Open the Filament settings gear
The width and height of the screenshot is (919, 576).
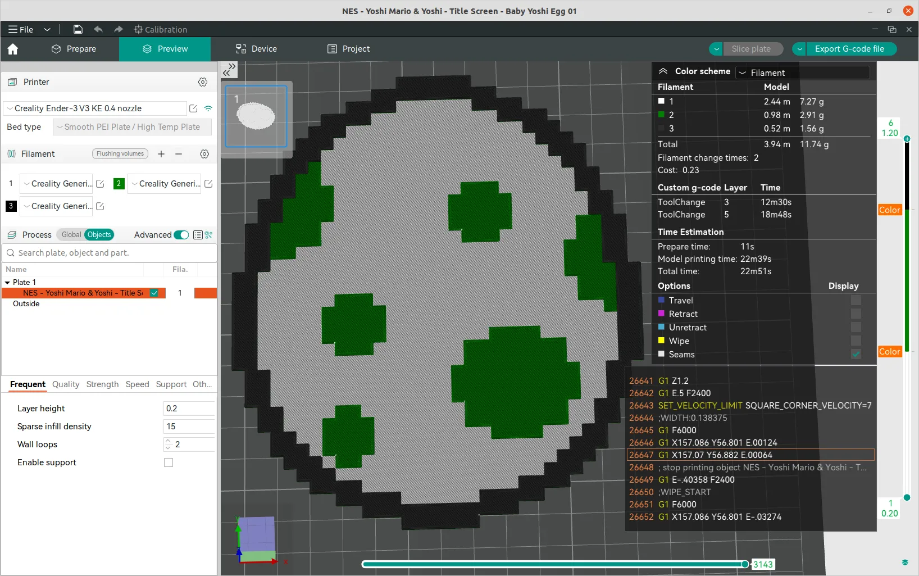tap(204, 154)
